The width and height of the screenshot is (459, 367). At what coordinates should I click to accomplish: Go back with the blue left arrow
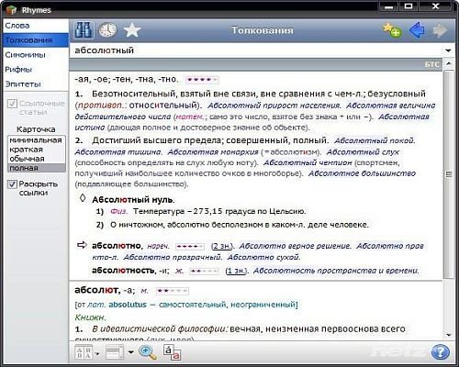[417, 30]
